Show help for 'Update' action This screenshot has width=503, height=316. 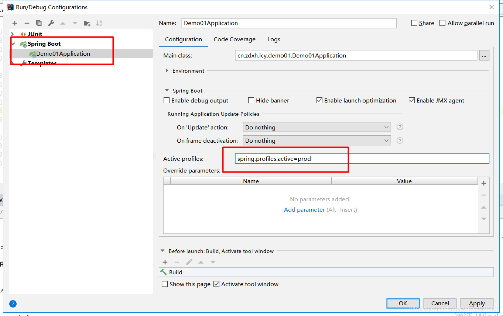(400, 127)
